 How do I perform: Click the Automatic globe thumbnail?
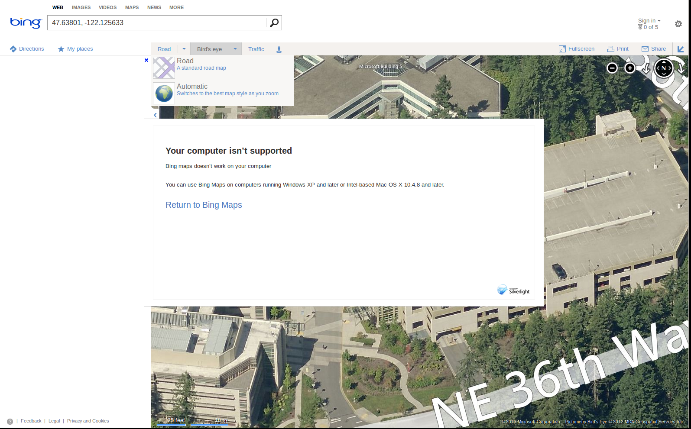click(x=164, y=93)
